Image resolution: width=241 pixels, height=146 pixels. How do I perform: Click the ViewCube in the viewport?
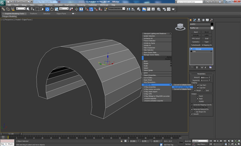pos(180,27)
